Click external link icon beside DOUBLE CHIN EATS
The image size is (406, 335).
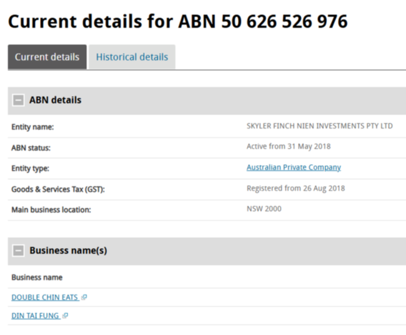pyautogui.click(x=84, y=298)
